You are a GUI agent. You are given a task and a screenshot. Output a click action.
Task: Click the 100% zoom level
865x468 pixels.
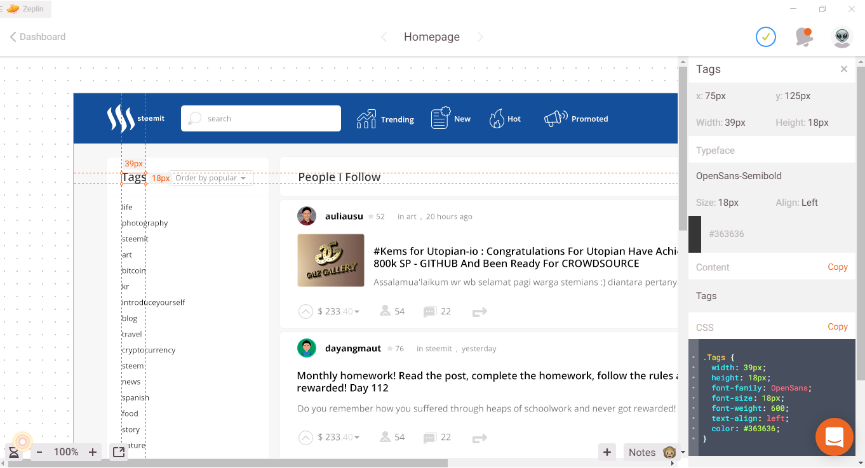(x=66, y=452)
